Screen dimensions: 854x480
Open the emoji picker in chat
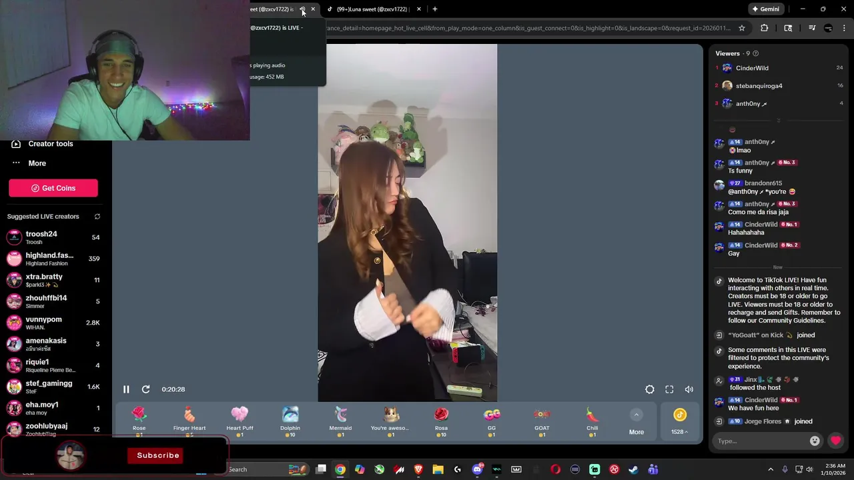815,441
